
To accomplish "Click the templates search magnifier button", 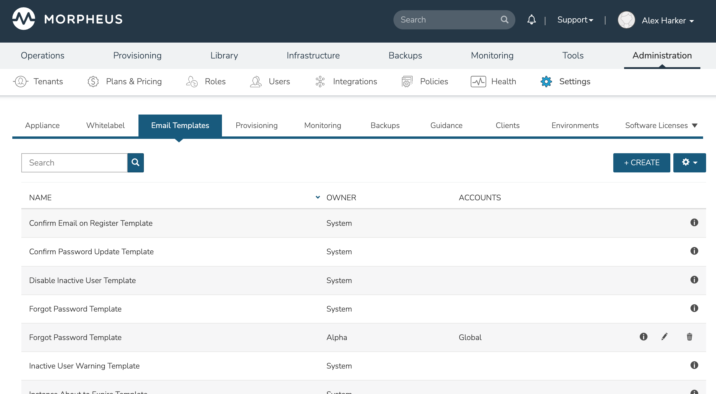I will (135, 163).
